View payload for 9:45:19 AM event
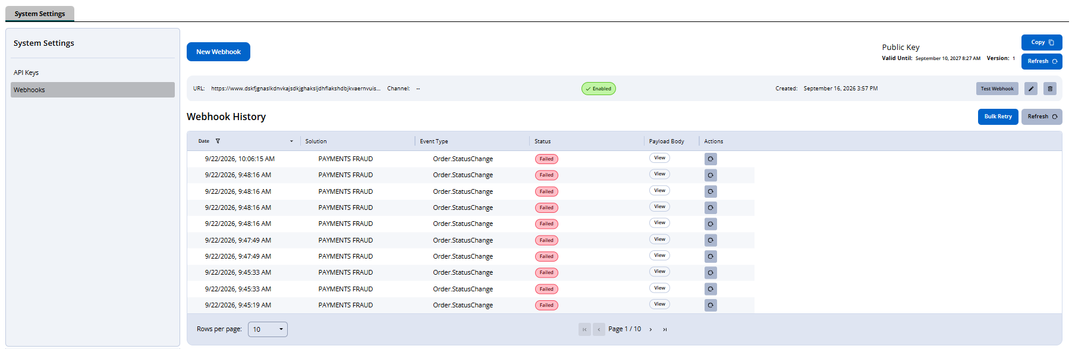The image size is (1072, 349). pyautogui.click(x=659, y=304)
